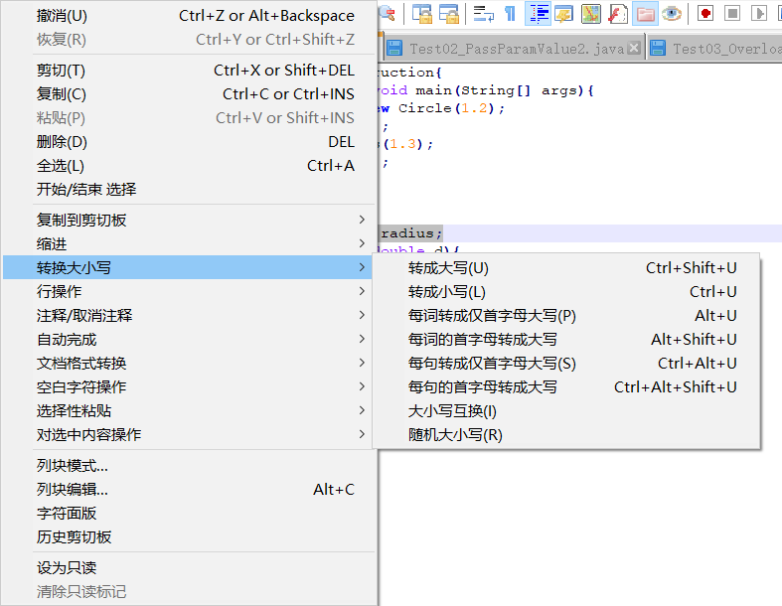Open 列块编辑... menu entry
This screenshot has height=606, width=782.
pyautogui.click(x=189, y=490)
